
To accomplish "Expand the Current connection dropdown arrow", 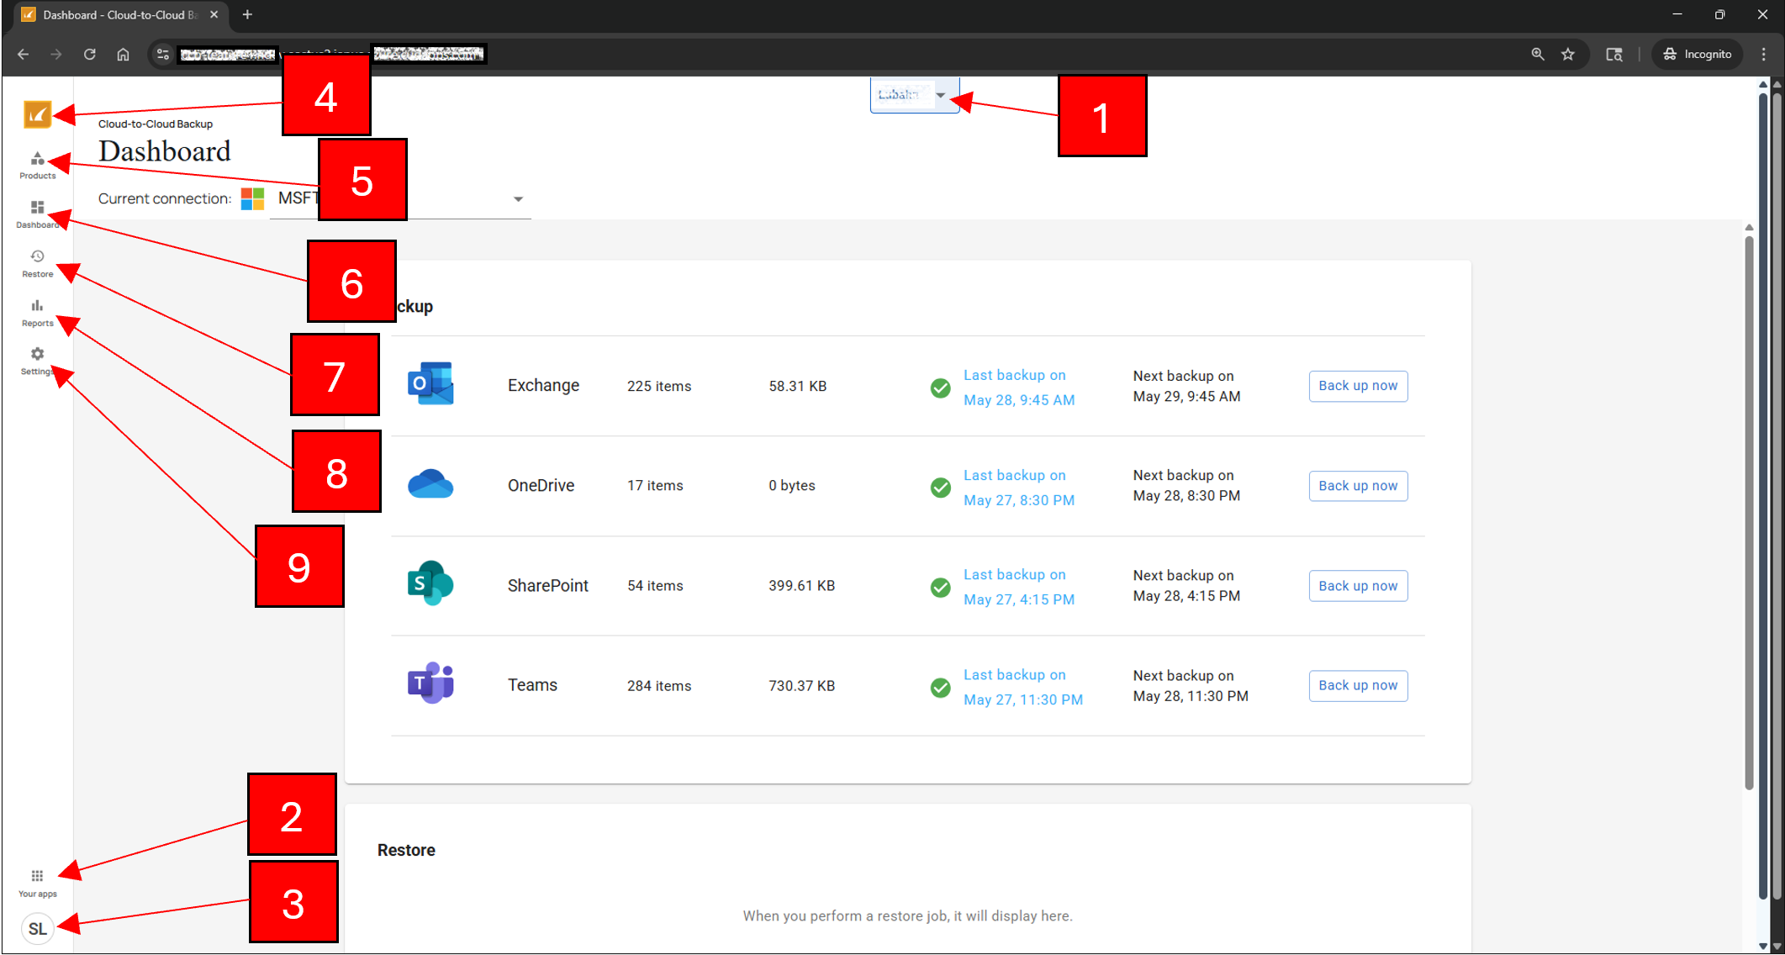I will (x=519, y=199).
